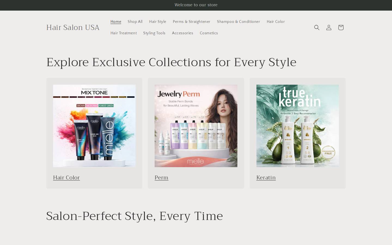Open Hair Color in top navigation
This screenshot has width=392, height=245.
[x=276, y=22]
